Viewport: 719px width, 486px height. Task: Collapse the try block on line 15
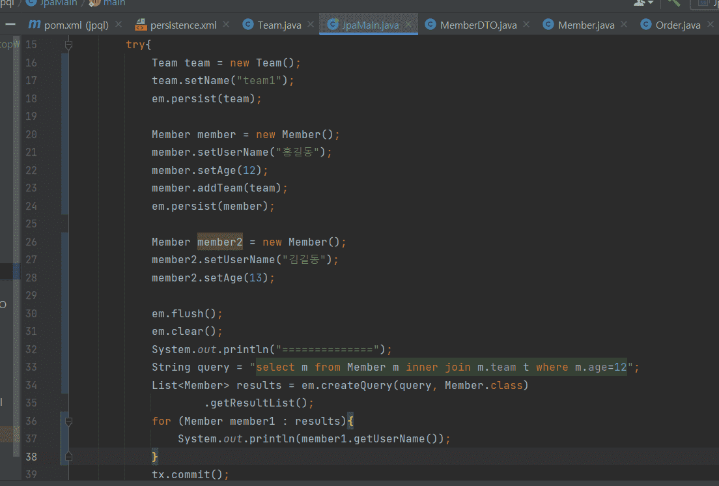[69, 45]
